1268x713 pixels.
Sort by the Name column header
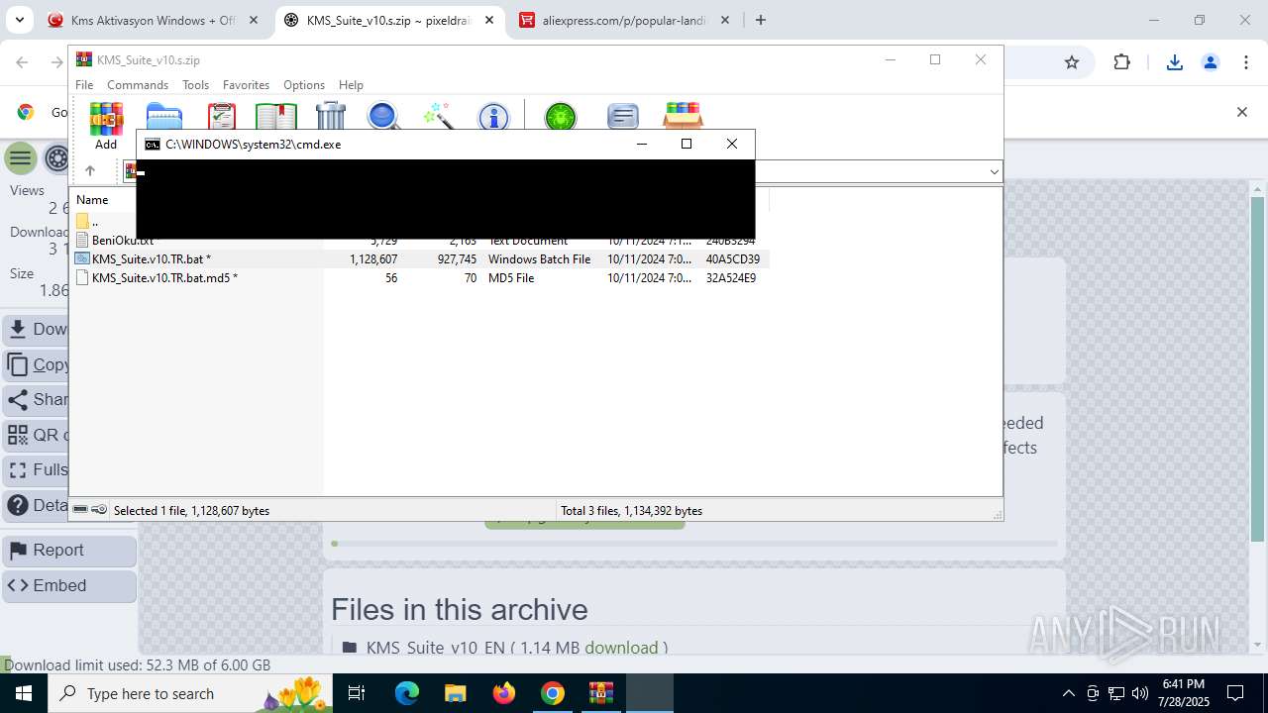[x=92, y=200]
